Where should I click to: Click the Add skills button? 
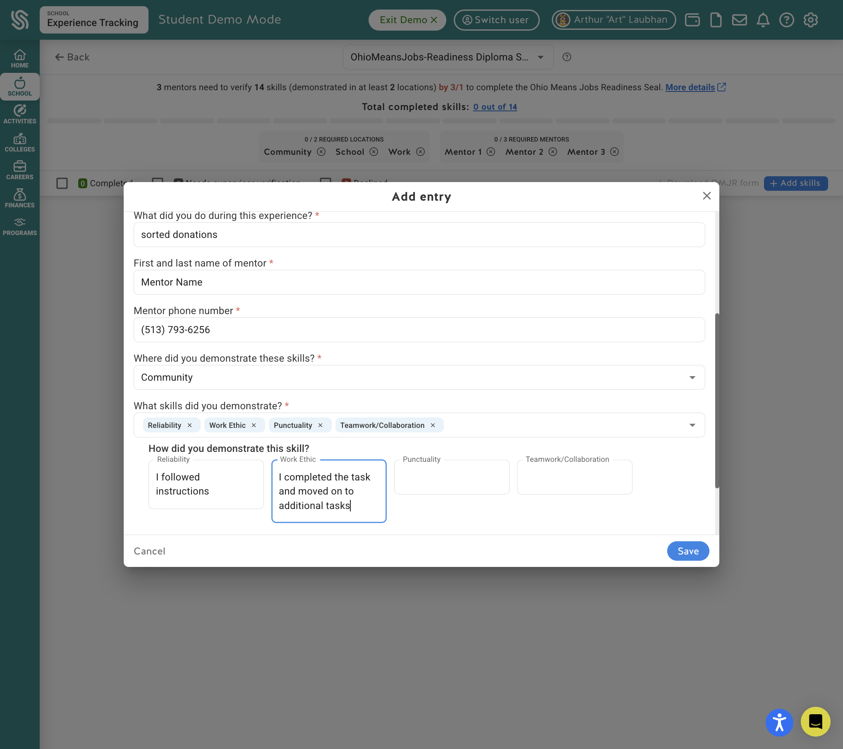[x=795, y=183]
